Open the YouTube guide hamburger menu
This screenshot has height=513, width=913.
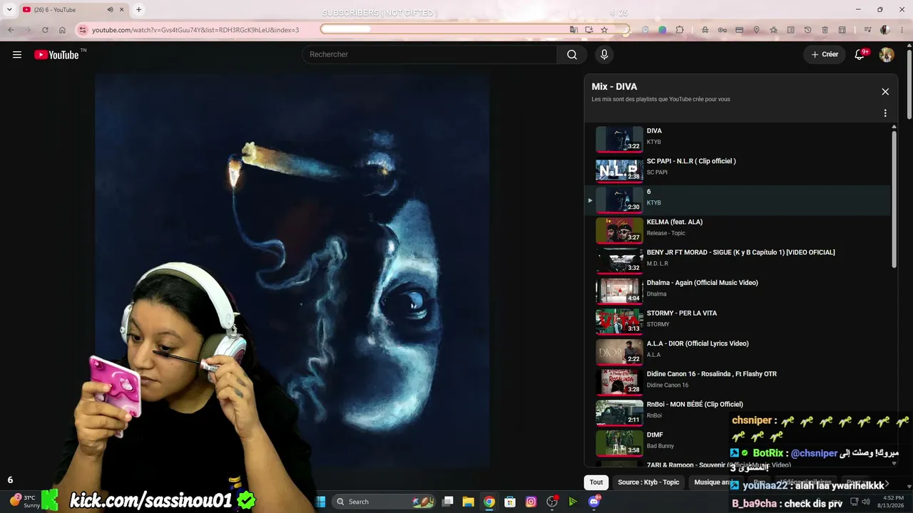click(x=17, y=55)
